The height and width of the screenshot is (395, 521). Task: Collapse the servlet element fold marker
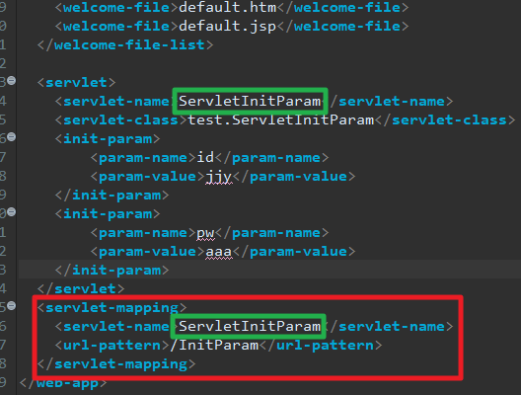pyautogui.click(x=11, y=80)
